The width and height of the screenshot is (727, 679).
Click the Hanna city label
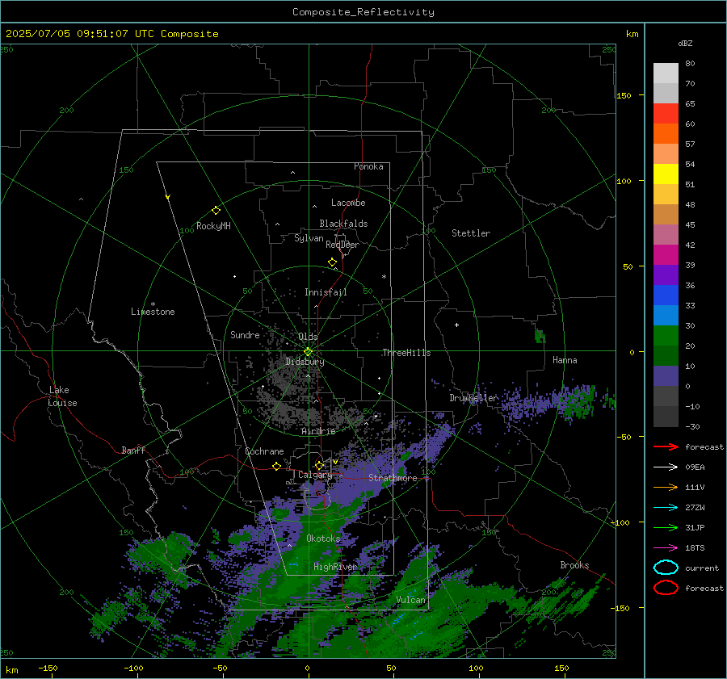click(x=565, y=360)
